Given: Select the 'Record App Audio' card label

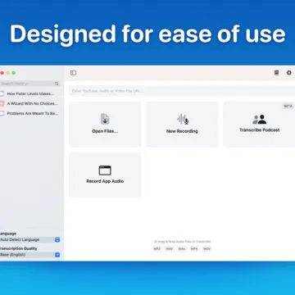Looking at the screenshot, I should 105,181.
